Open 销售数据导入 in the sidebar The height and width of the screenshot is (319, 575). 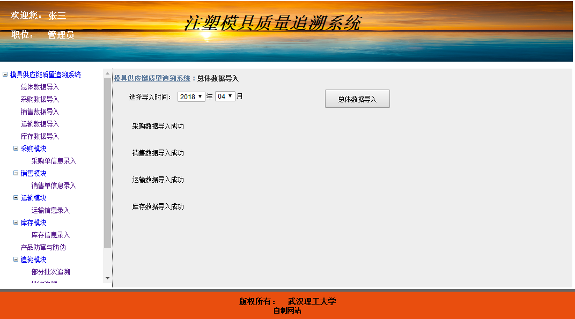(40, 112)
